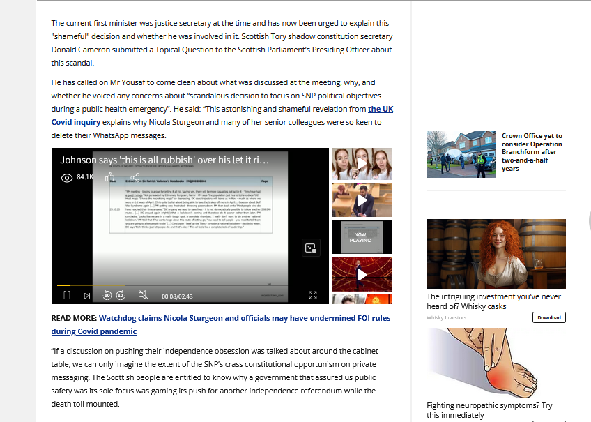Click the 00:08/02:43 video time display
The width and height of the screenshot is (591, 422).
coord(177,296)
